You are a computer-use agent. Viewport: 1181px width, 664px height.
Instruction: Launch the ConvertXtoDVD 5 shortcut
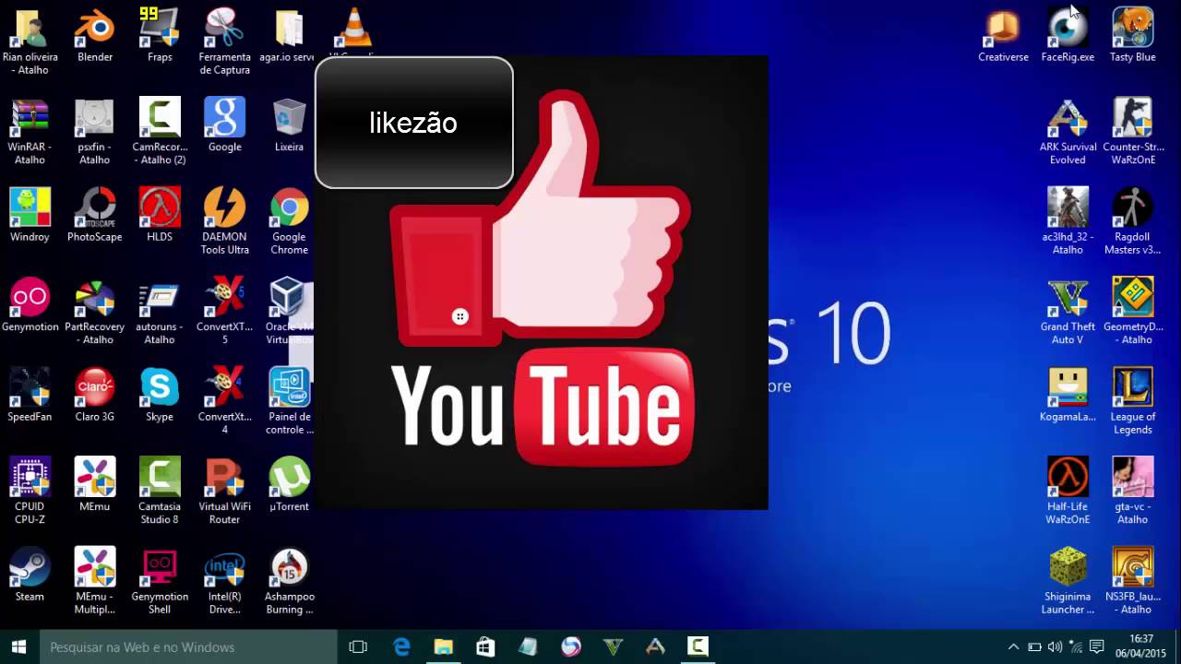pos(224,311)
